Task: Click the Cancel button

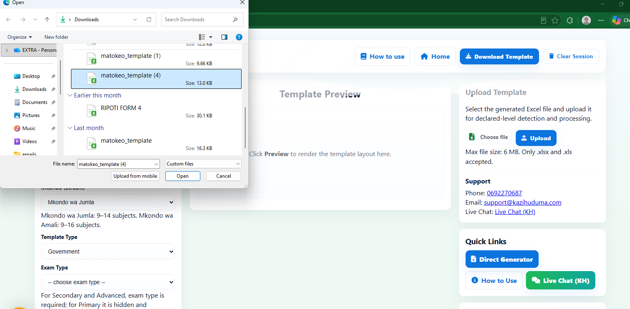Action: [x=224, y=176]
